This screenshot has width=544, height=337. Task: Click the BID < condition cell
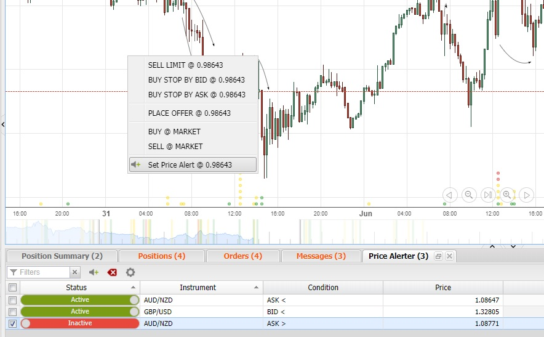point(323,312)
